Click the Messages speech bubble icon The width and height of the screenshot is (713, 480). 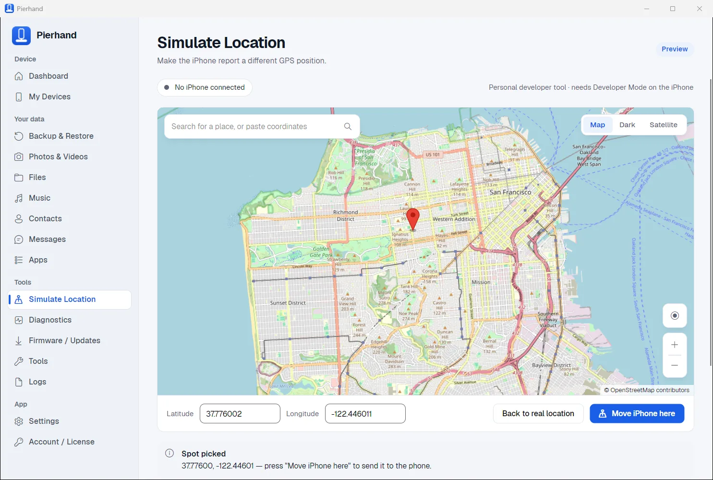pos(19,240)
